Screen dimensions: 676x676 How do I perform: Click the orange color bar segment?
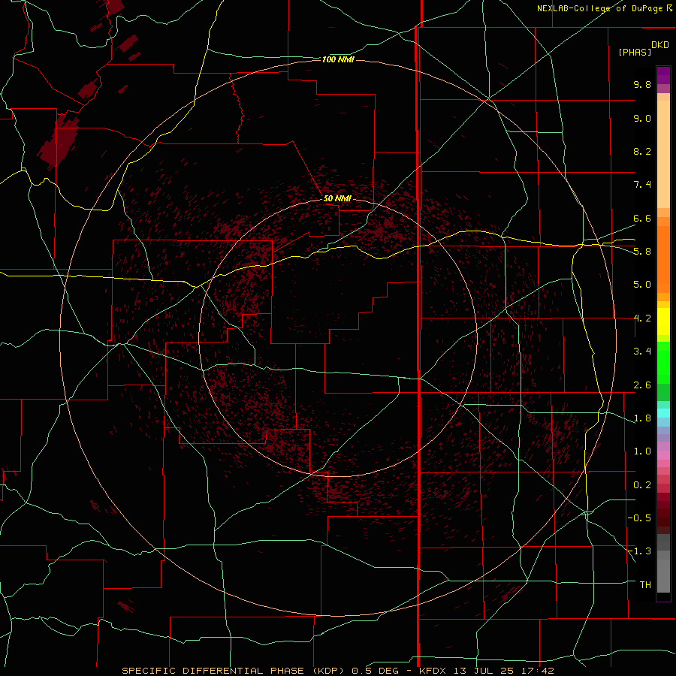(x=663, y=259)
